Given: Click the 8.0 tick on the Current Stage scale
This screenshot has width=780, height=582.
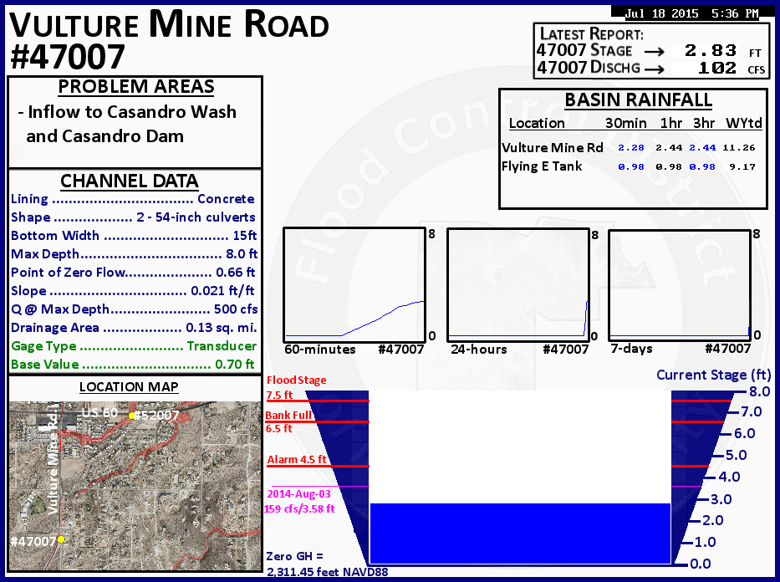Looking at the screenshot, I should coord(759,391).
